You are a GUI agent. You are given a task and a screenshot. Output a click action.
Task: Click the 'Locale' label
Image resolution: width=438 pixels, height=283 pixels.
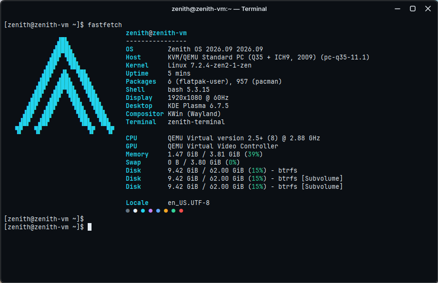[137, 203]
